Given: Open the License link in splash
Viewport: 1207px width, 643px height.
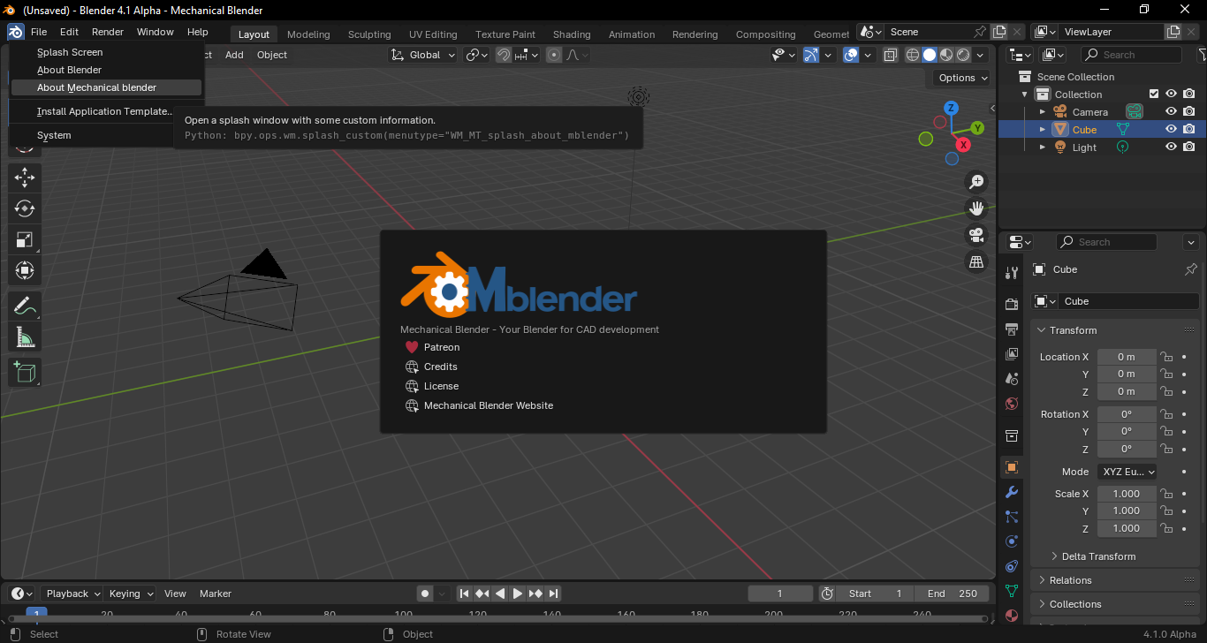Looking at the screenshot, I should pos(432,386).
